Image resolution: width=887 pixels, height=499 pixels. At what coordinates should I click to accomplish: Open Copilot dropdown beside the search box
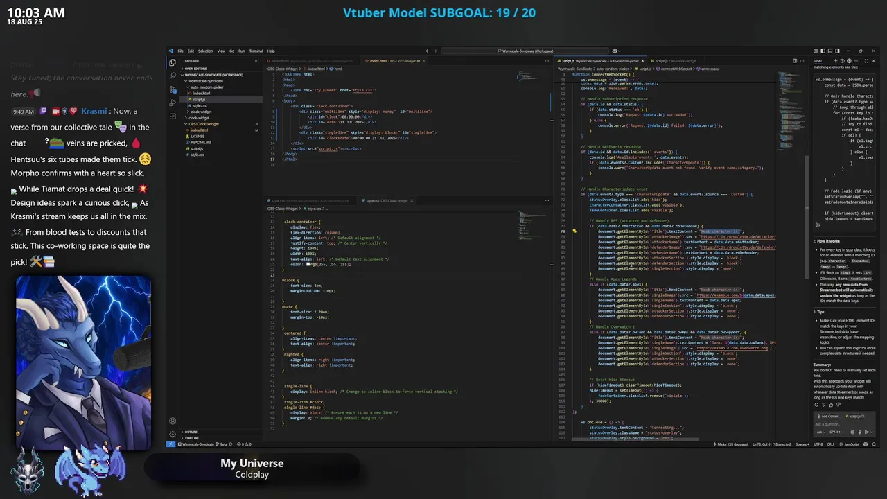pos(615,51)
